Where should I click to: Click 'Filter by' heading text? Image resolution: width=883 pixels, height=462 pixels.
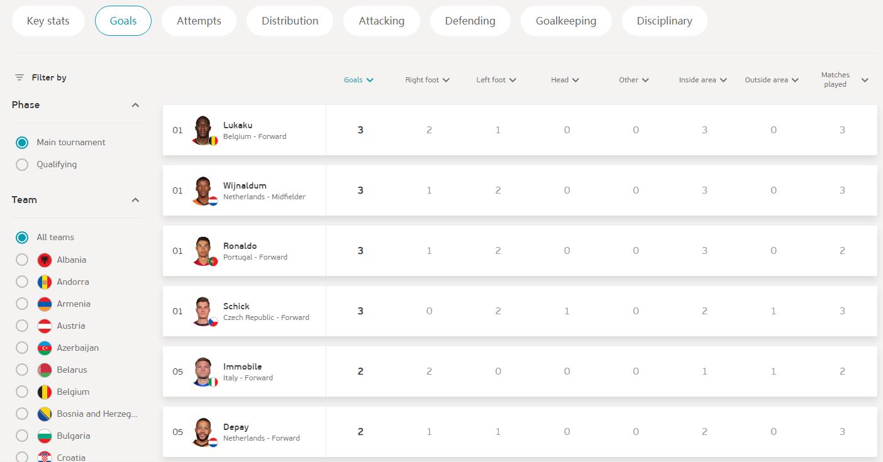49,77
